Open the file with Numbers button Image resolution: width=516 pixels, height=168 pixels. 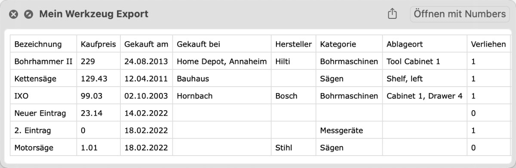pos(460,14)
